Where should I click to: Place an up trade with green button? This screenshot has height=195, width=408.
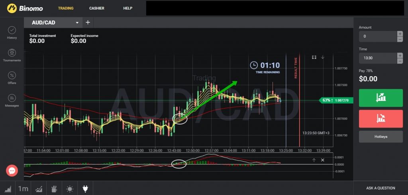pos(381,98)
